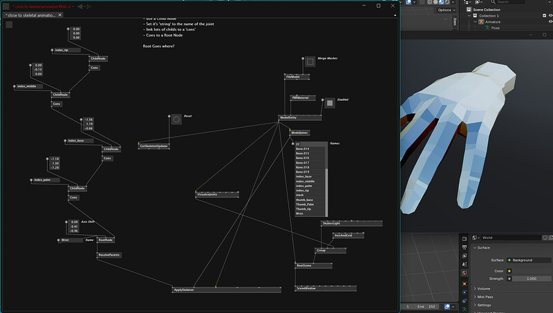
Task: Click the blue icon beside End 250 field
Action: 447,307
